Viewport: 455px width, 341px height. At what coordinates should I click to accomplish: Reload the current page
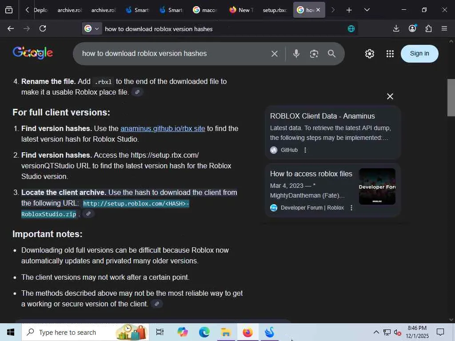pos(43,28)
